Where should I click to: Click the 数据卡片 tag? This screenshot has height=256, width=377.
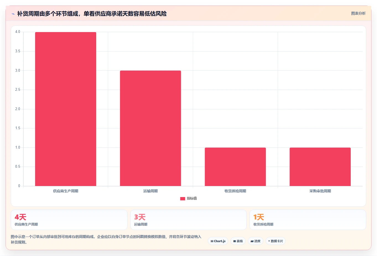275,241
